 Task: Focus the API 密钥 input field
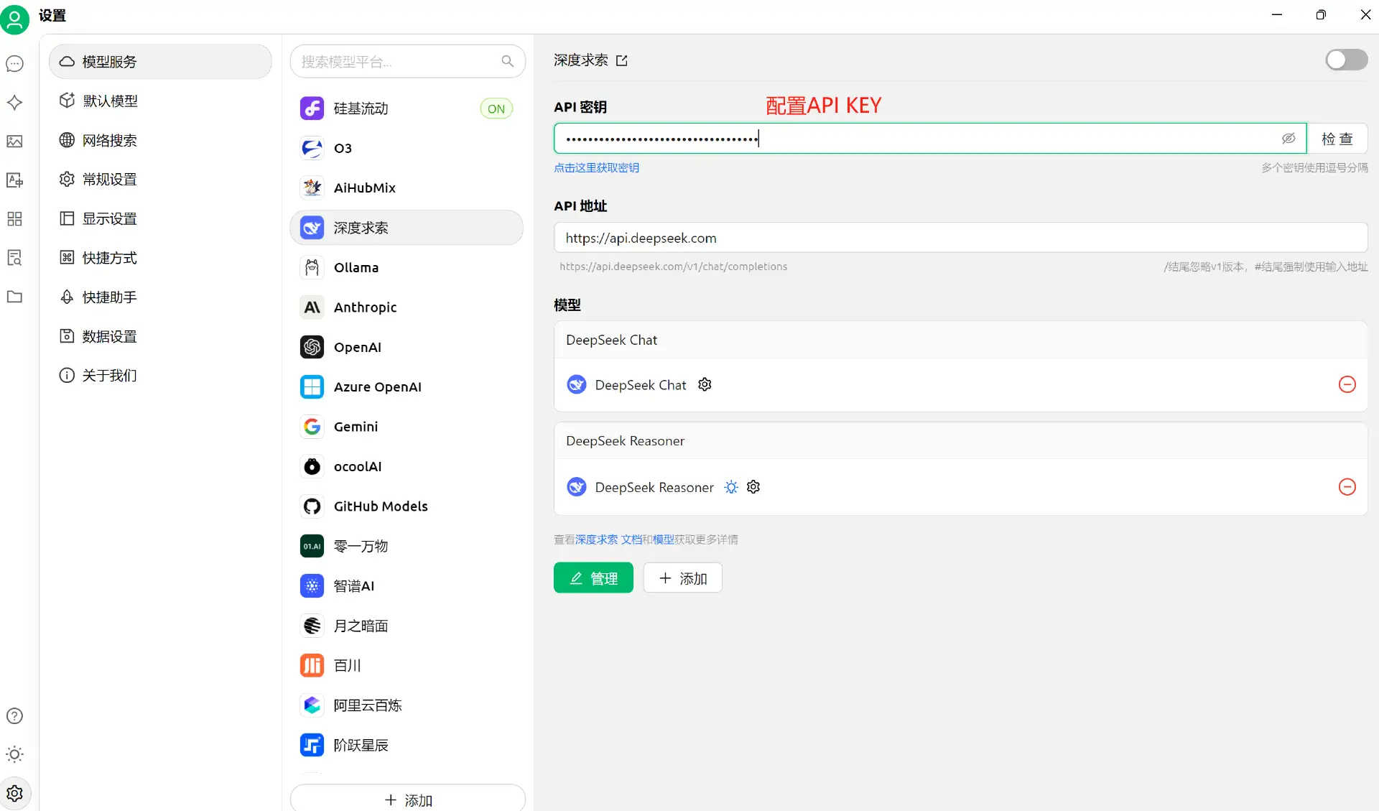click(x=929, y=139)
